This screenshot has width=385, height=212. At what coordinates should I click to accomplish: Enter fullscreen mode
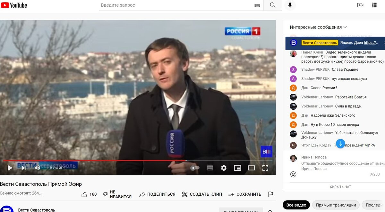[x=265, y=168]
